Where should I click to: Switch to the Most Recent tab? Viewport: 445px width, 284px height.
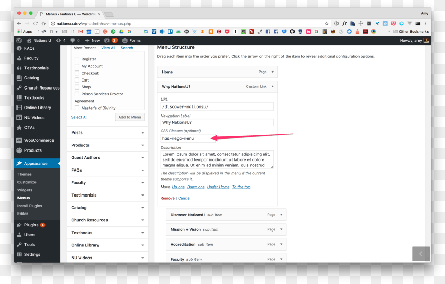[x=85, y=48]
